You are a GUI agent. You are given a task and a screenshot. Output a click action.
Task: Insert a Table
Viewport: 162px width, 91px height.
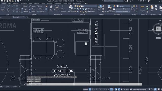coord(64,12)
